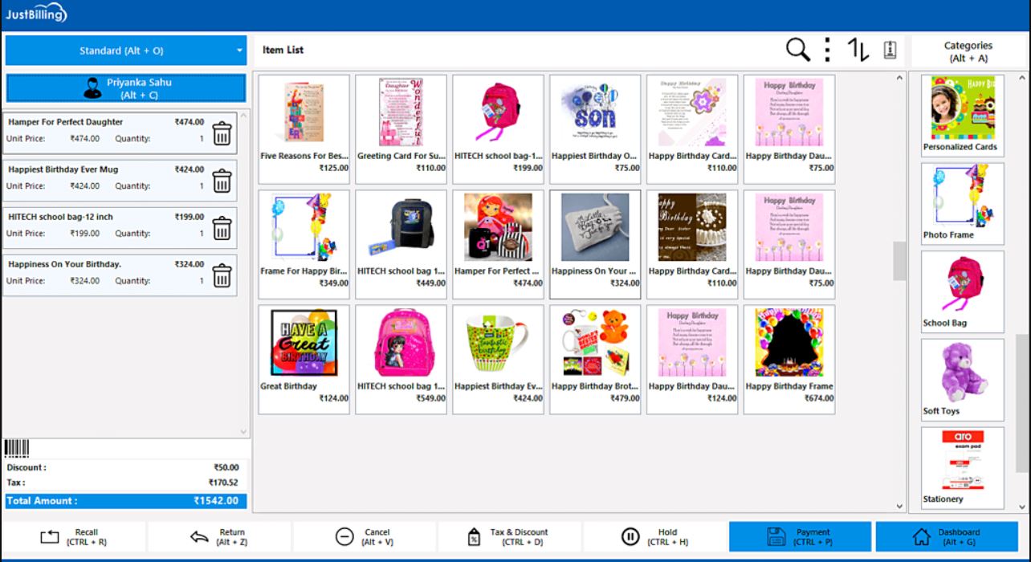
Task: Trash the HITECH school bag-12 inch line
Action: (x=222, y=228)
